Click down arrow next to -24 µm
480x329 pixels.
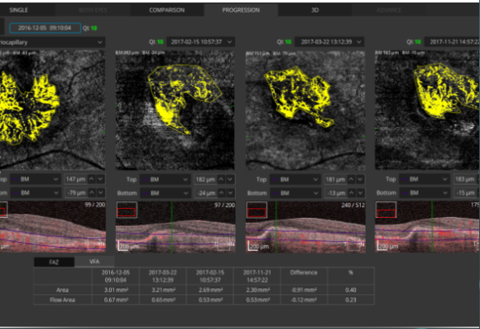click(x=230, y=193)
